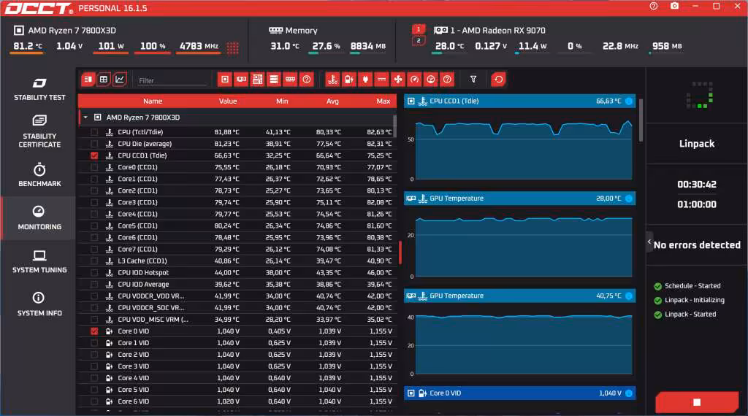Image resolution: width=748 pixels, height=416 pixels.
Task: Click the graph panel vertical scrollbar
Action: tap(641, 120)
